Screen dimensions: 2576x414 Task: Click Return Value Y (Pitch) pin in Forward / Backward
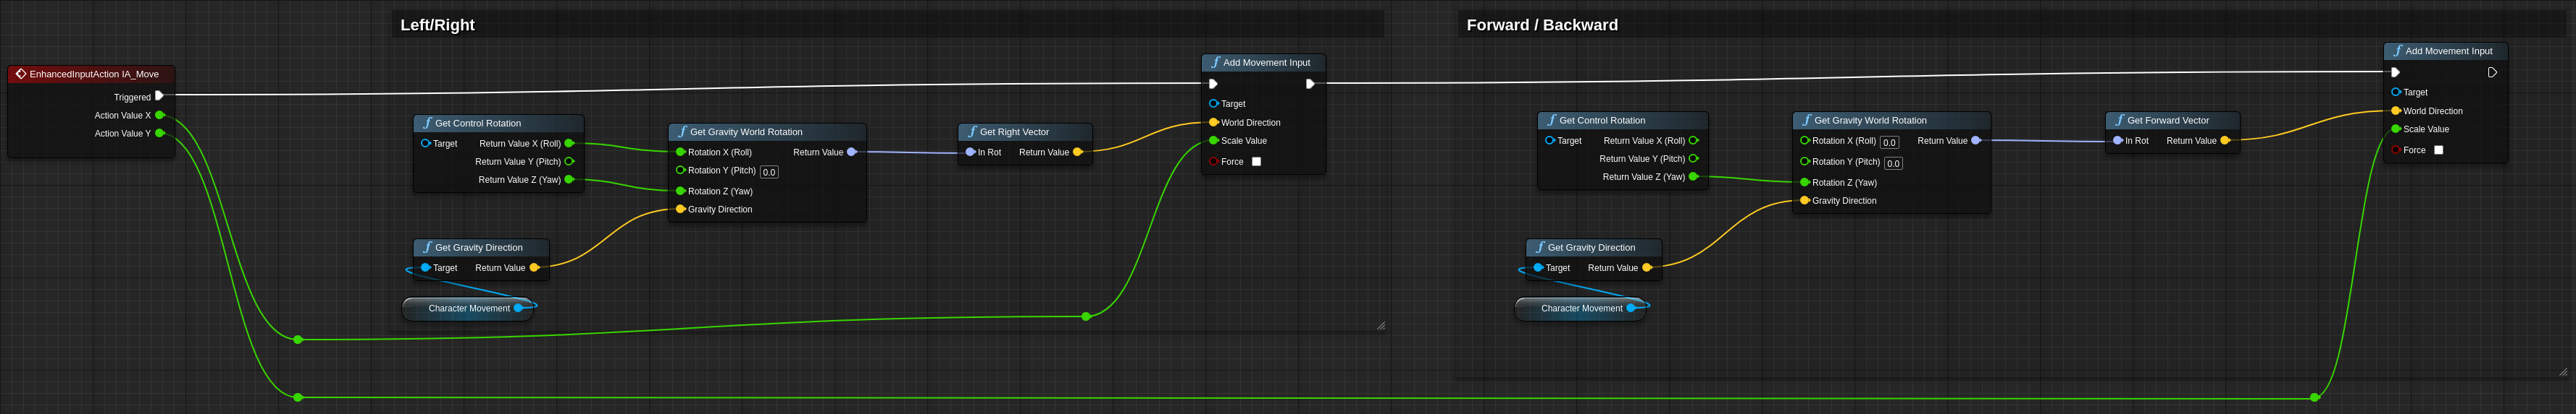coord(1693,159)
